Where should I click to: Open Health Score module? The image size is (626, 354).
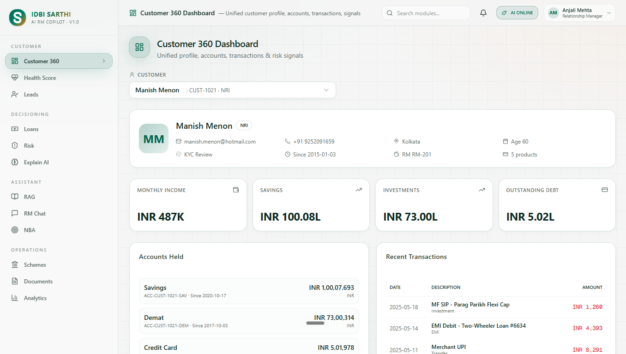(59, 78)
